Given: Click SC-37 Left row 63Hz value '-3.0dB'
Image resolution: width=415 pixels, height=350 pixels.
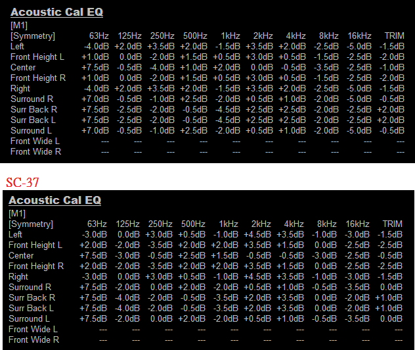Looking at the screenshot, I should (95, 235).
